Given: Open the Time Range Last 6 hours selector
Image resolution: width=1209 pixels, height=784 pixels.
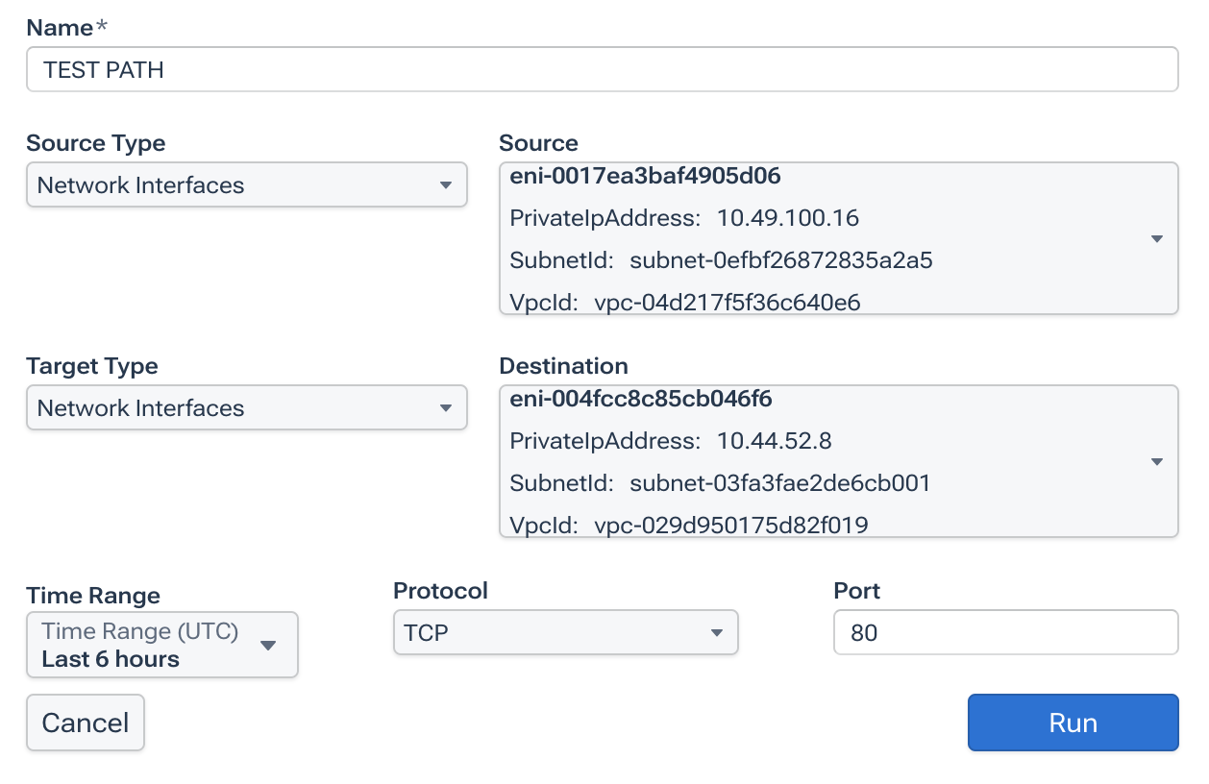Looking at the screenshot, I should click(144, 645).
